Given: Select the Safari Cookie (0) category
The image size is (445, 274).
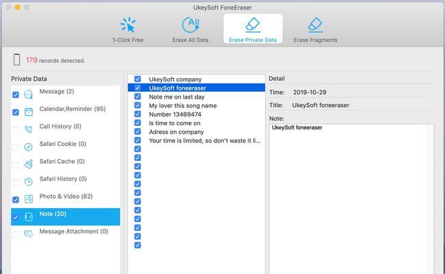Looking at the screenshot, I should 66,147.
